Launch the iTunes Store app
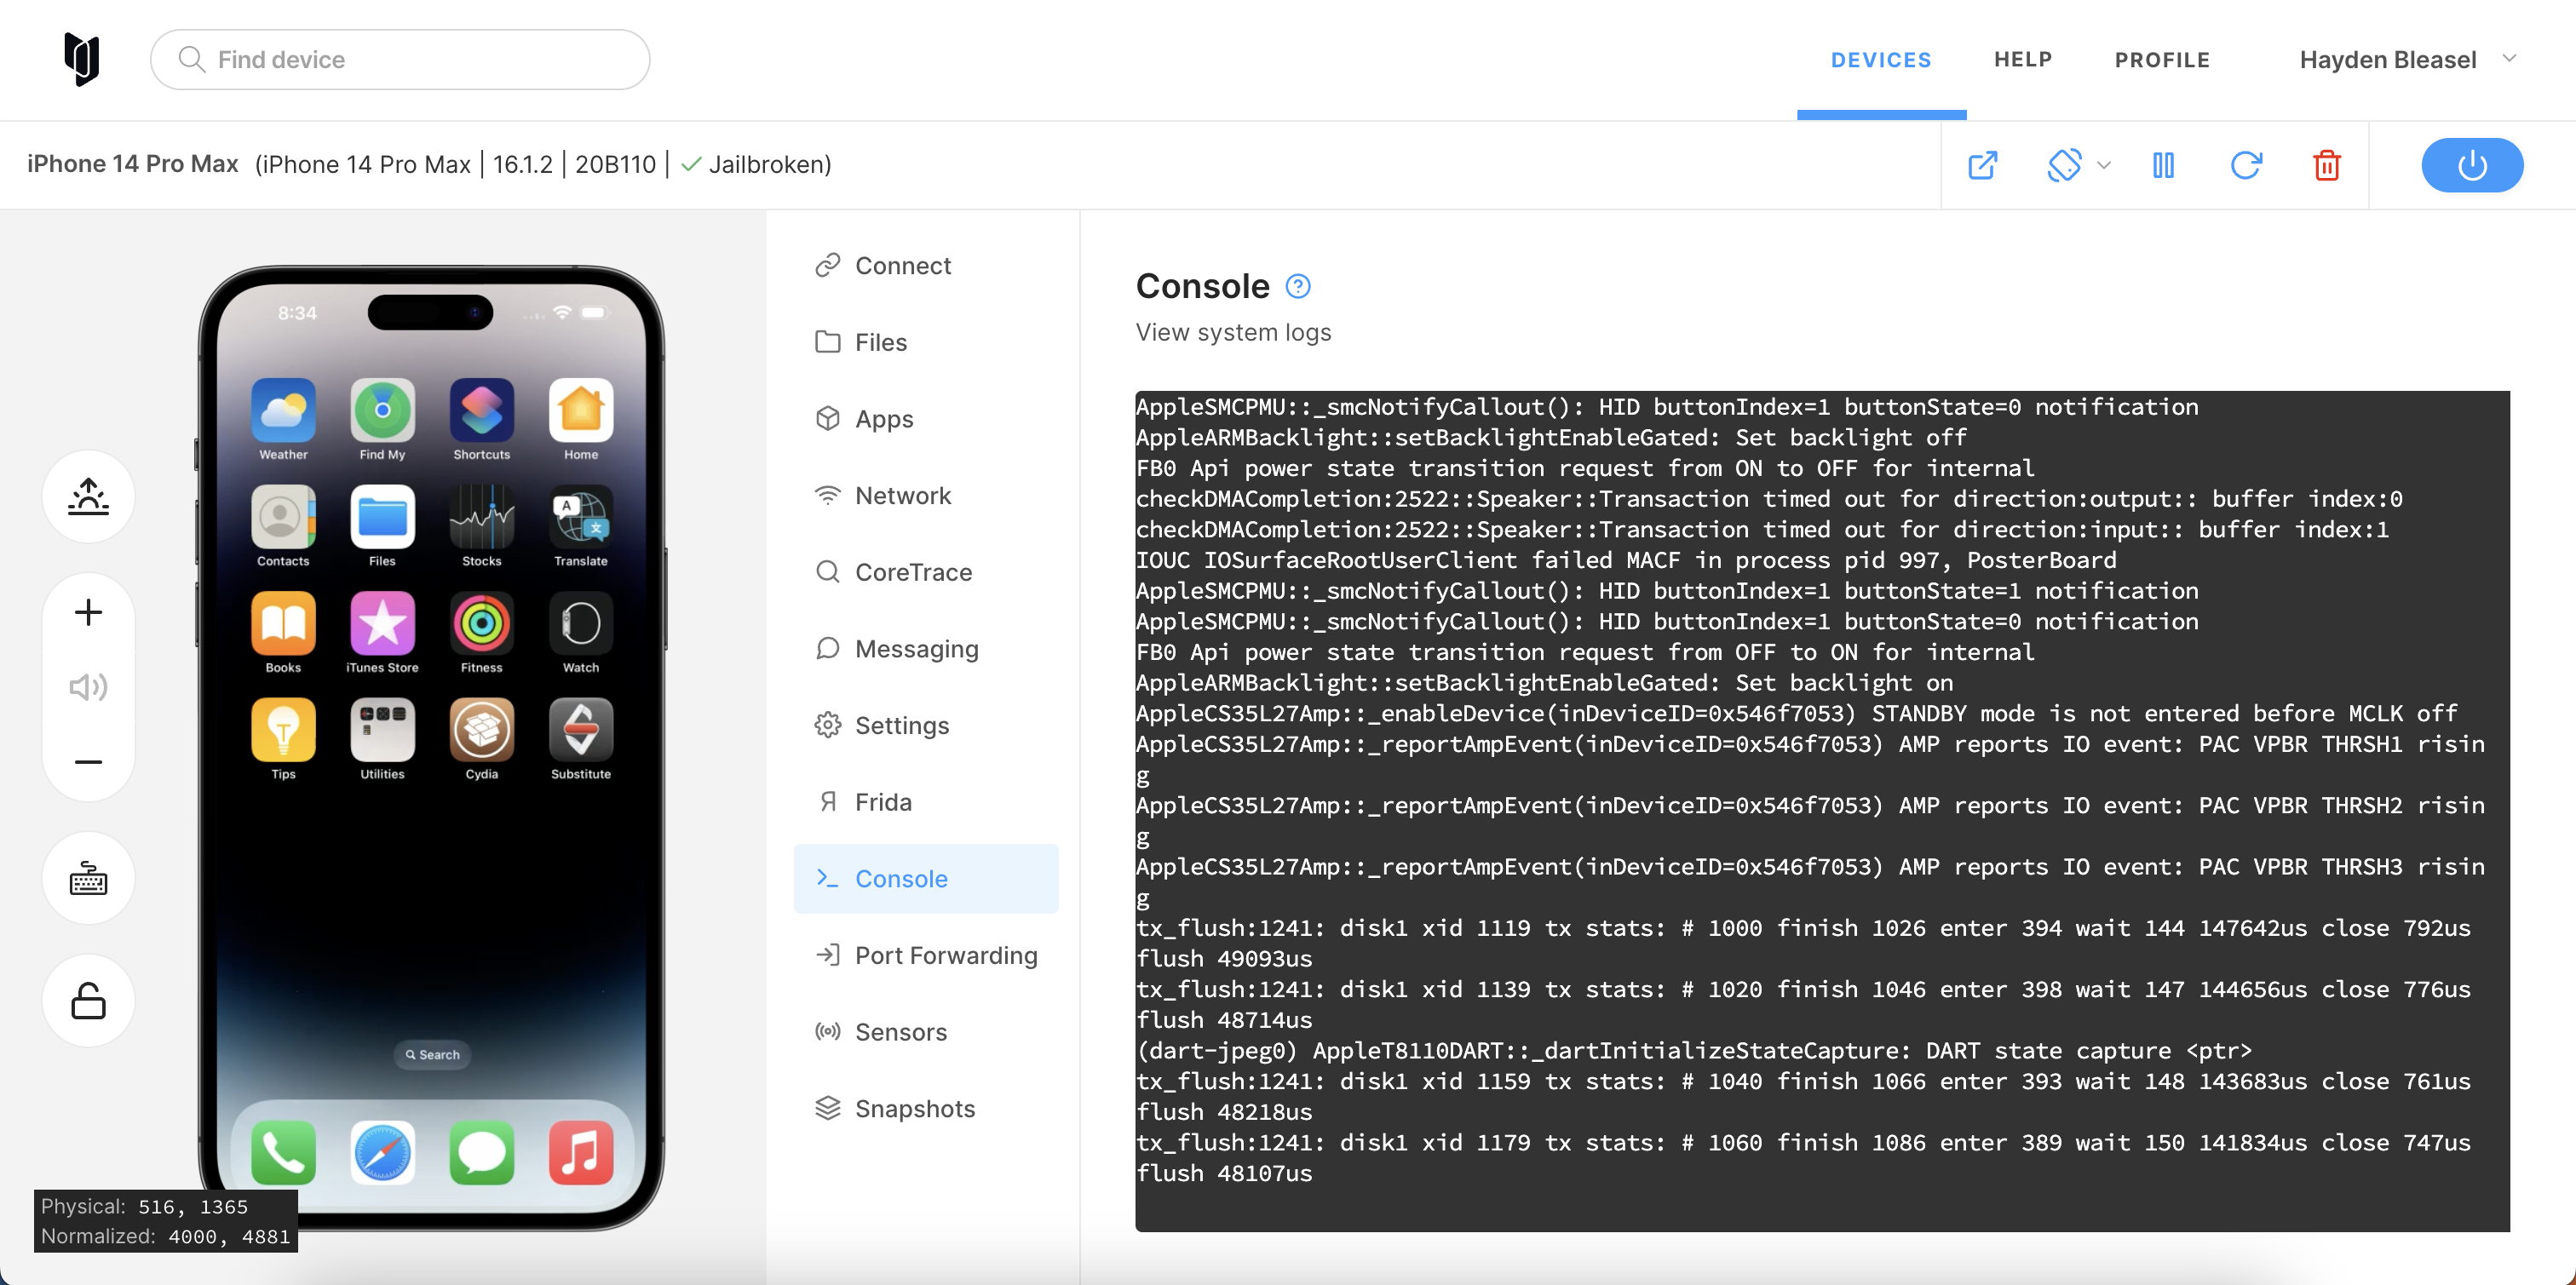 [382, 623]
